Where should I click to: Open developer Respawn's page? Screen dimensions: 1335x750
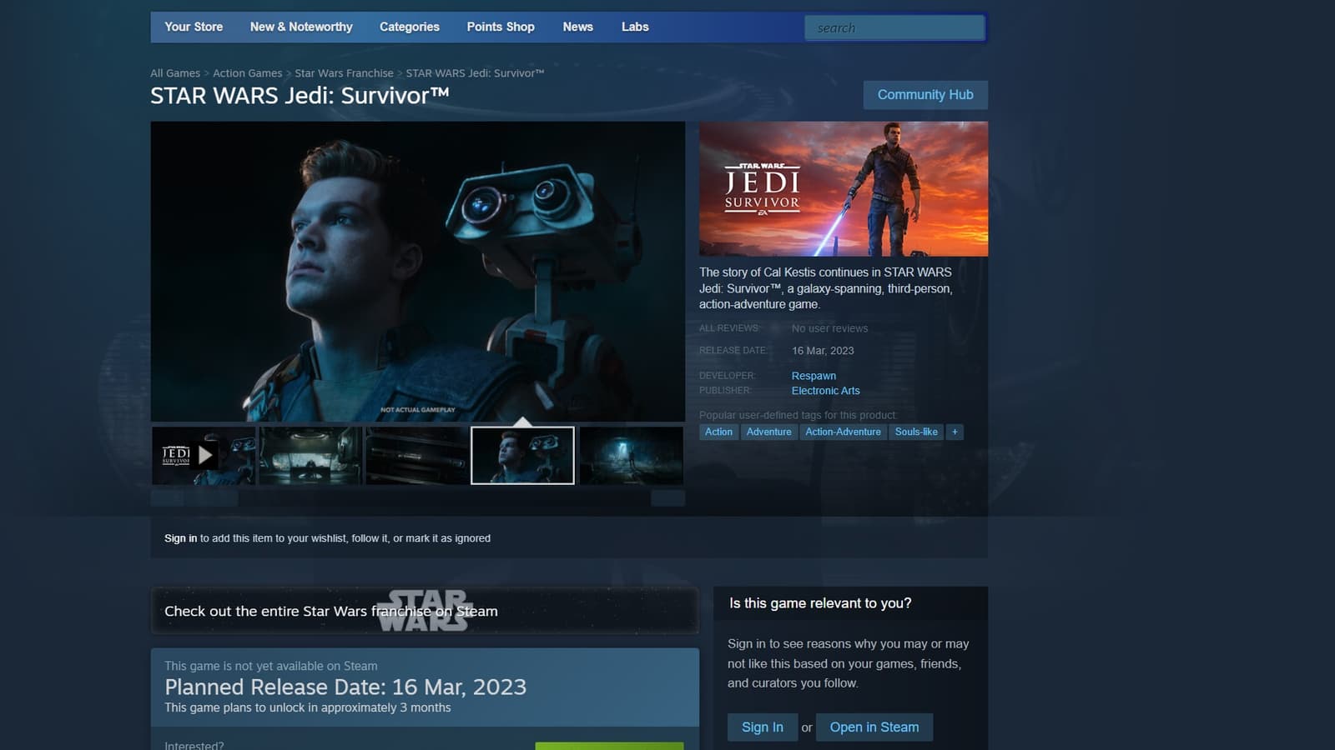click(814, 376)
